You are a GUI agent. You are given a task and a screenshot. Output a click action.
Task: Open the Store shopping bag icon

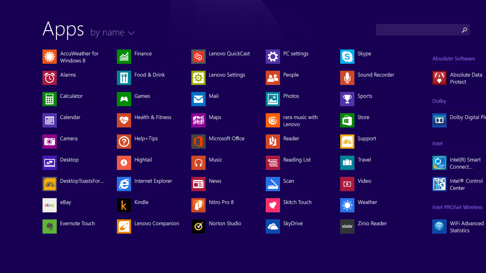347,120
